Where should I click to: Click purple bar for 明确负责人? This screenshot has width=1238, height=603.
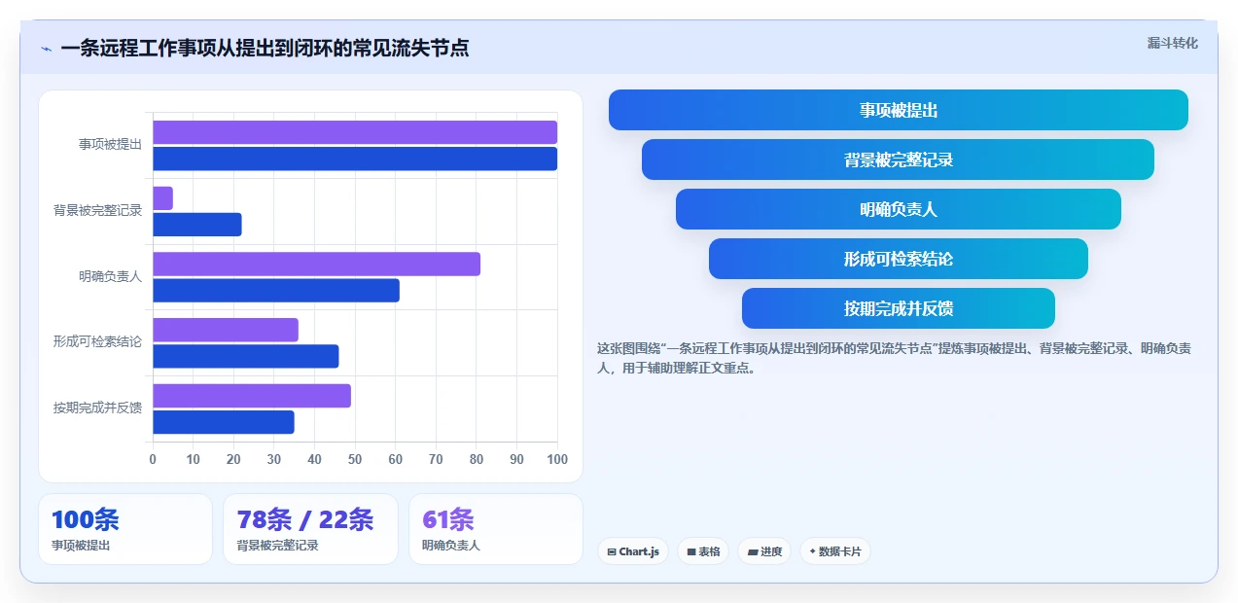[316, 264]
